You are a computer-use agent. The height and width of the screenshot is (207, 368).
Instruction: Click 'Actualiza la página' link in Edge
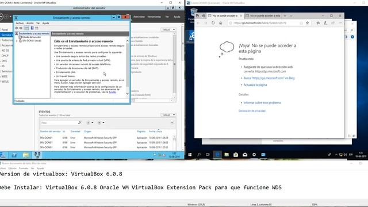click(x=255, y=85)
